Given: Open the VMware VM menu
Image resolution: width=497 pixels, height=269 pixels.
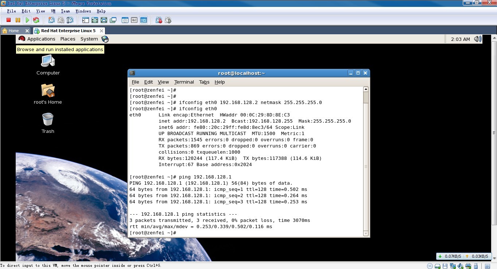Looking at the screenshot, I should coord(53,11).
